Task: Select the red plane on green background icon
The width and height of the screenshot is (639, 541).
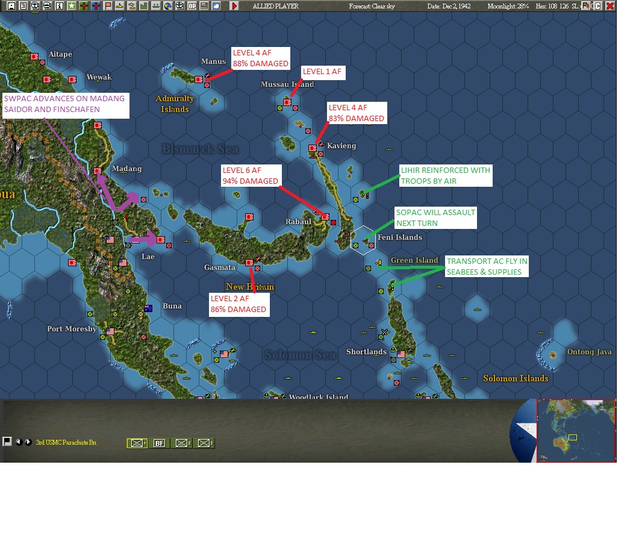Action: tap(84, 5)
